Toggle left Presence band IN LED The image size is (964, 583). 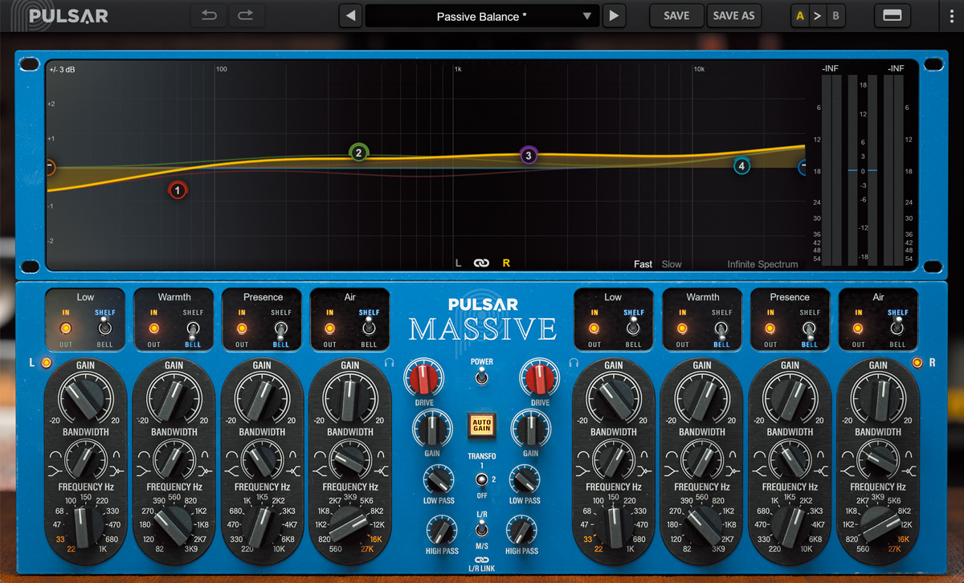click(242, 328)
